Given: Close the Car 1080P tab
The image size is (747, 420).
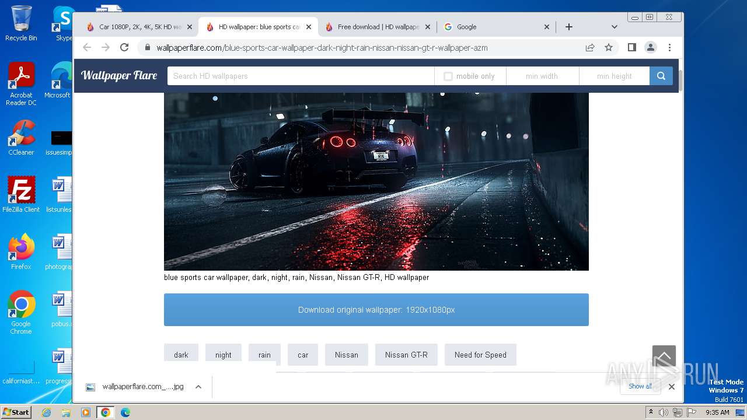Looking at the screenshot, I should point(190,27).
